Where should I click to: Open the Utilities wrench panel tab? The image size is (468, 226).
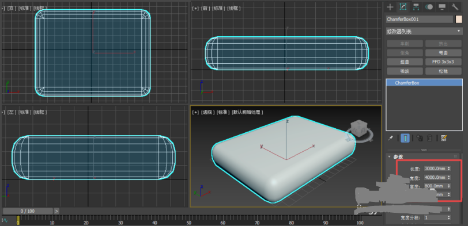coord(455,7)
